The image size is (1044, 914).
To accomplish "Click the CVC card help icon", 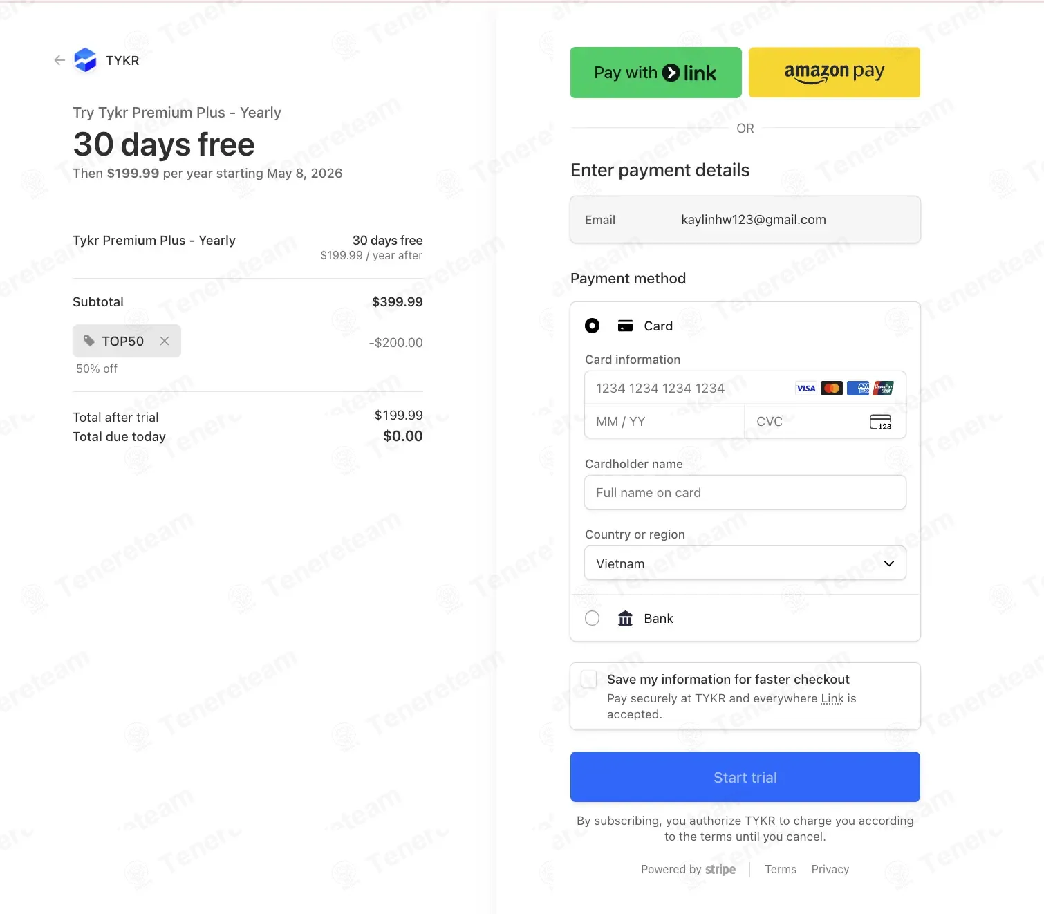I will tap(880, 422).
